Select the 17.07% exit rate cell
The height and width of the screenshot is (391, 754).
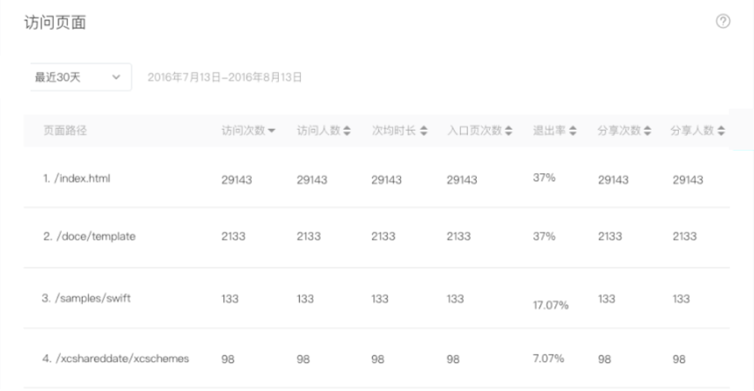click(x=551, y=305)
